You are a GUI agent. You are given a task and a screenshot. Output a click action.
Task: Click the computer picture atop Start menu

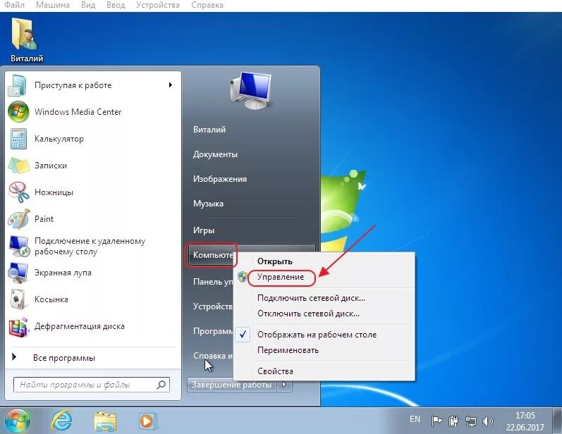click(x=250, y=89)
